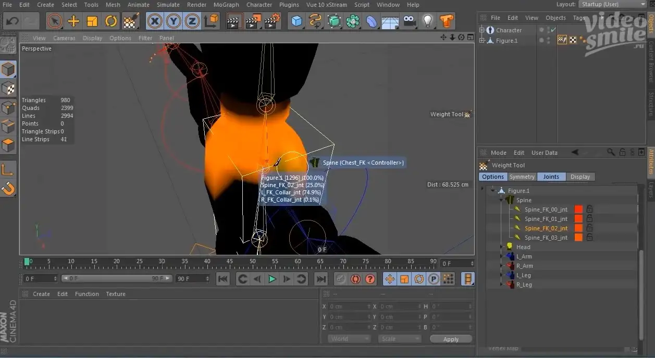Open the Array modeling objects icon
This screenshot has height=358, width=655.
pyautogui.click(x=353, y=21)
